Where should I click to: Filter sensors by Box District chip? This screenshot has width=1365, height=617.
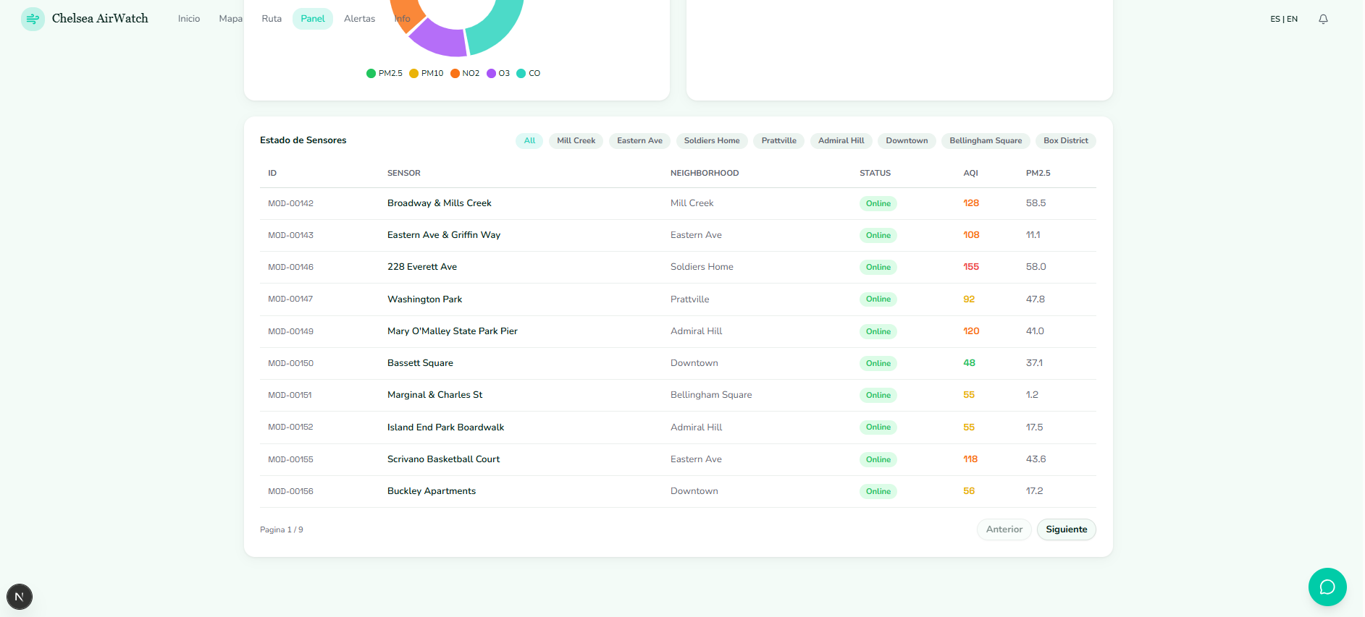point(1065,140)
